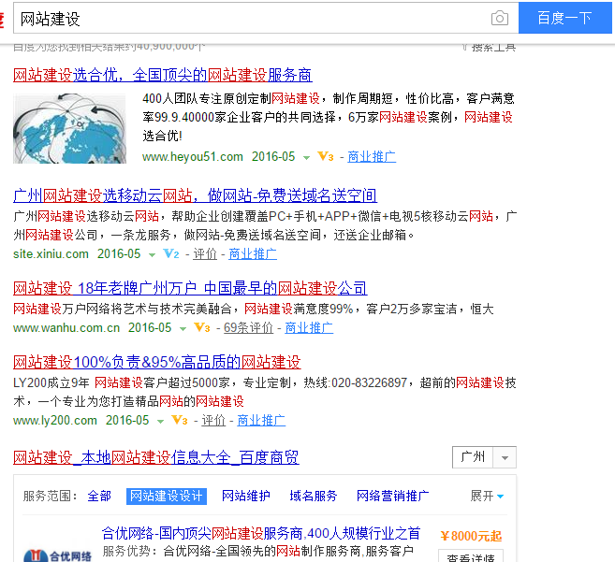The width and height of the screenshot is (615, 562).
Task: Click 商业推广 on the wanhu.com.cn result
Action: coord(309,327)
